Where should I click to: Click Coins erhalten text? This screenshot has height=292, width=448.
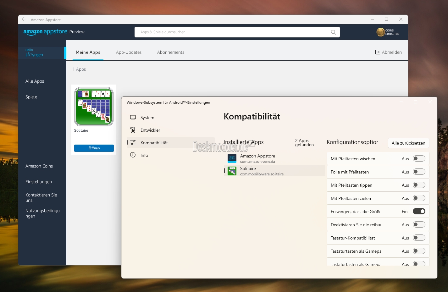392,32
